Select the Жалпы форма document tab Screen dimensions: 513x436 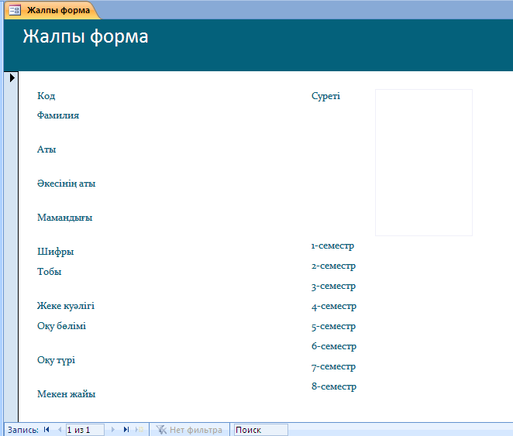pyautogui.click(x=53, y=11)
